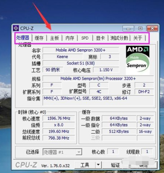Click the bus speed value 199.60 MHz
Screen dimensions: 164x173
[59, 131]
